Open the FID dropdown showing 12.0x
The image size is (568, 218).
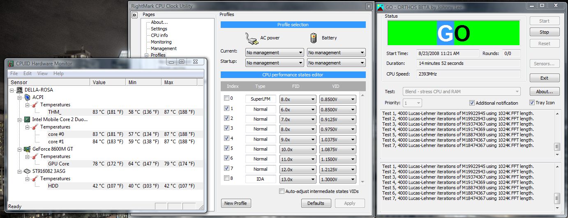coord(298,169)
